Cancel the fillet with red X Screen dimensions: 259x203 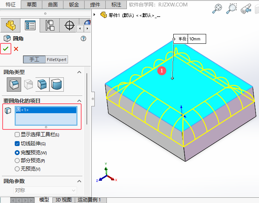(x=16, y=49)
